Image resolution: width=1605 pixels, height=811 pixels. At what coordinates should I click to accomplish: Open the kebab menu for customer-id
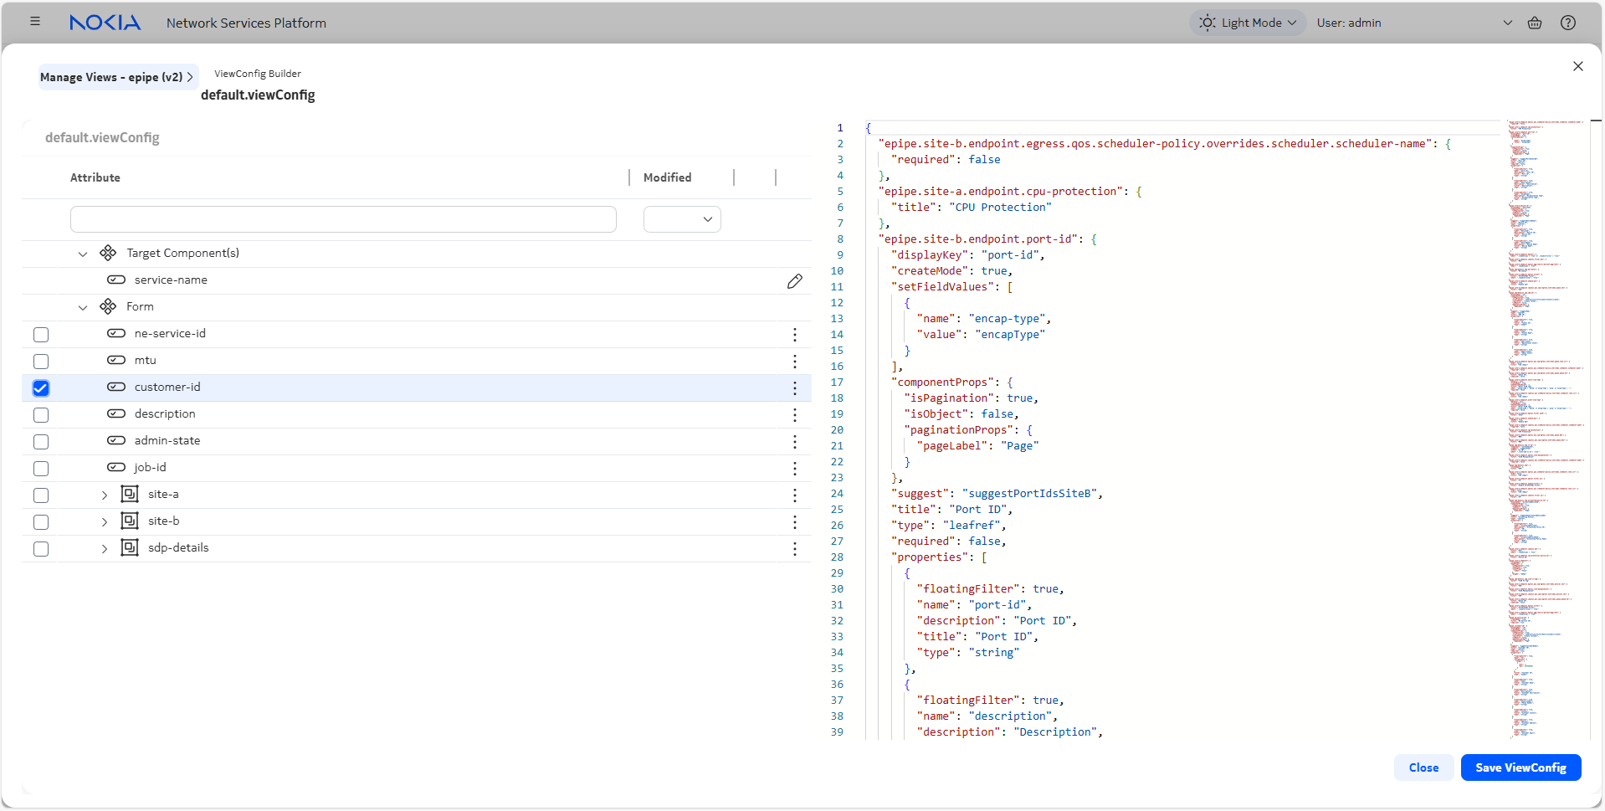click(794, 388)
